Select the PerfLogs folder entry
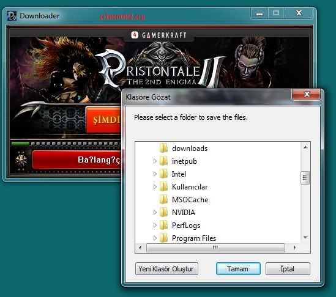This screenshot has width=336, height=297. tap(186, 226)
